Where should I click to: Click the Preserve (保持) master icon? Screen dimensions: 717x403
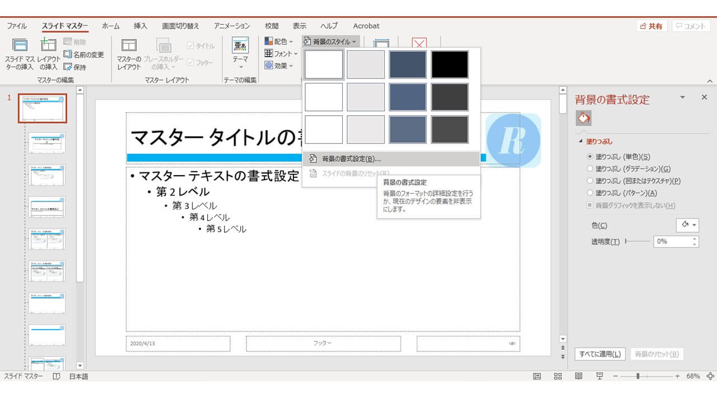click(x=75, y=67)
